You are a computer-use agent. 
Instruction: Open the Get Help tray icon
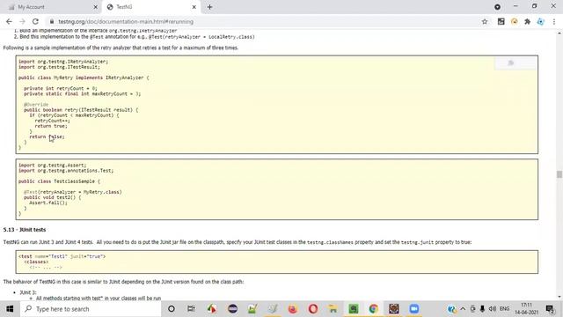coord(451,309)
